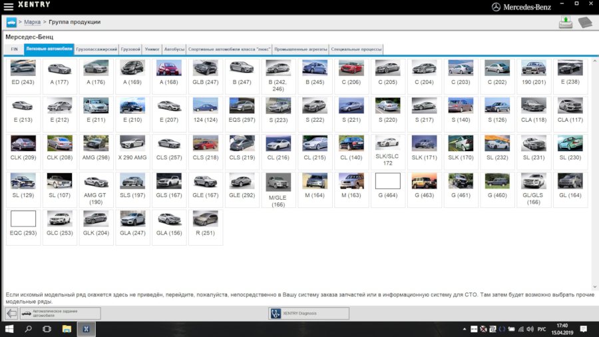Select the SL (232) model tile
The width and height of the screenshot is (599, 337).
click(497, 152)
